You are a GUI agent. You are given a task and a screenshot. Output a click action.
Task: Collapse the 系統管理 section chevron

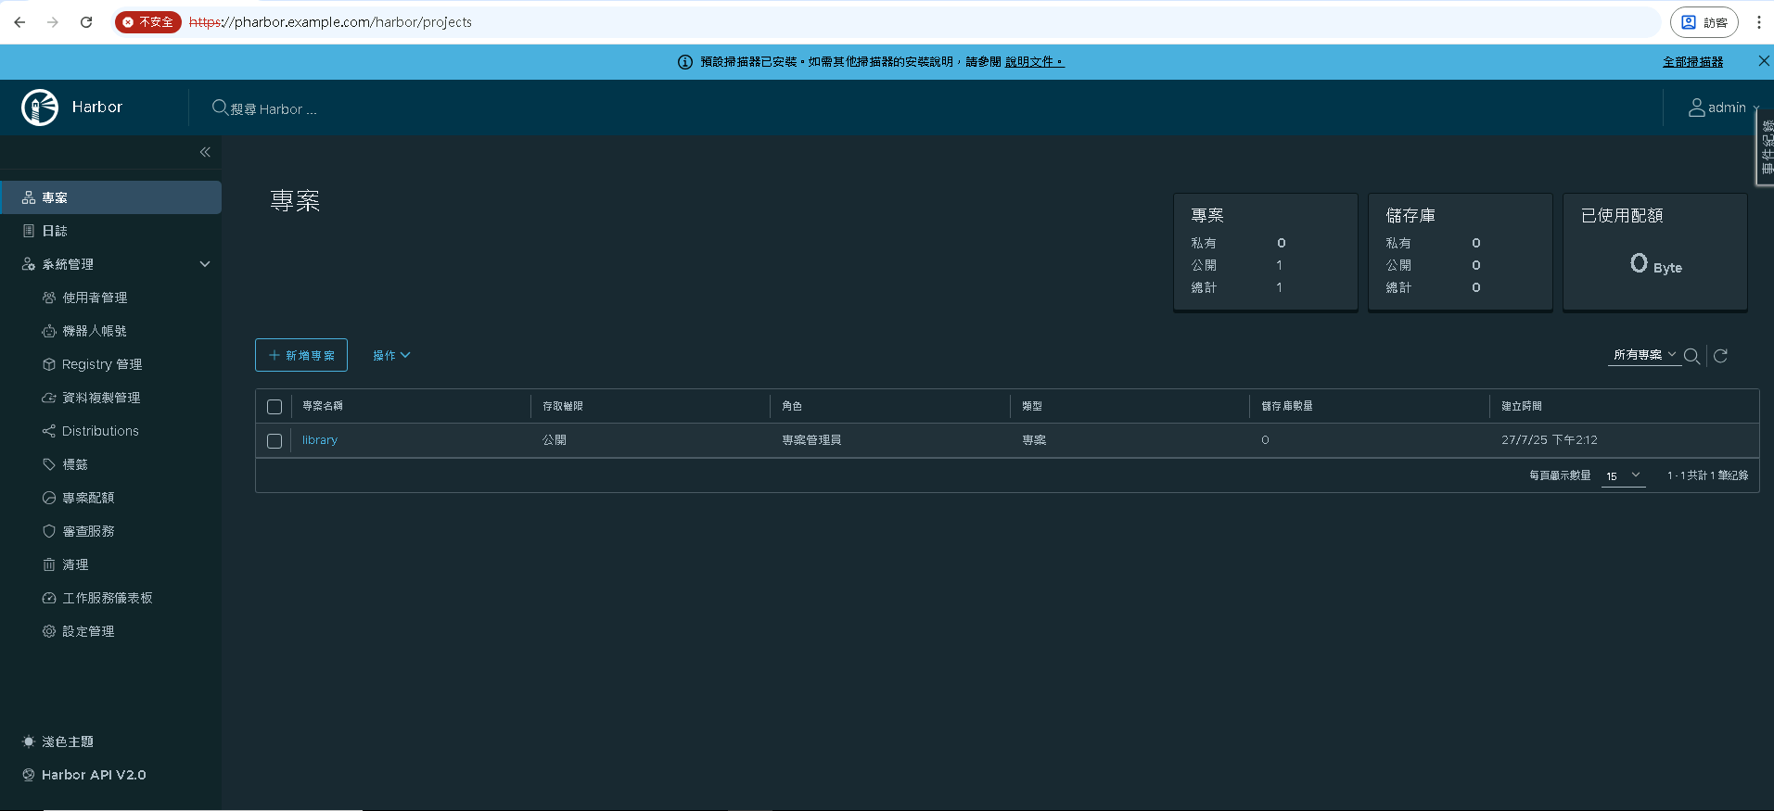(x=205, y=264)
